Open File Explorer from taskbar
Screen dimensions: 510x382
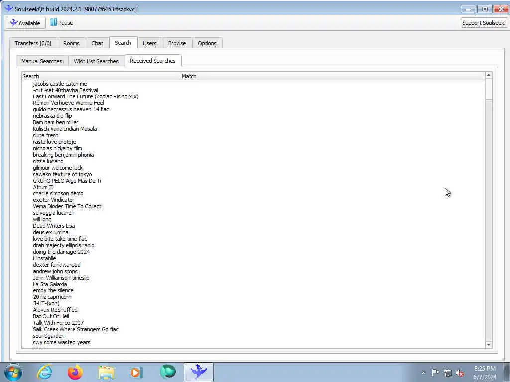pos(106,372)
